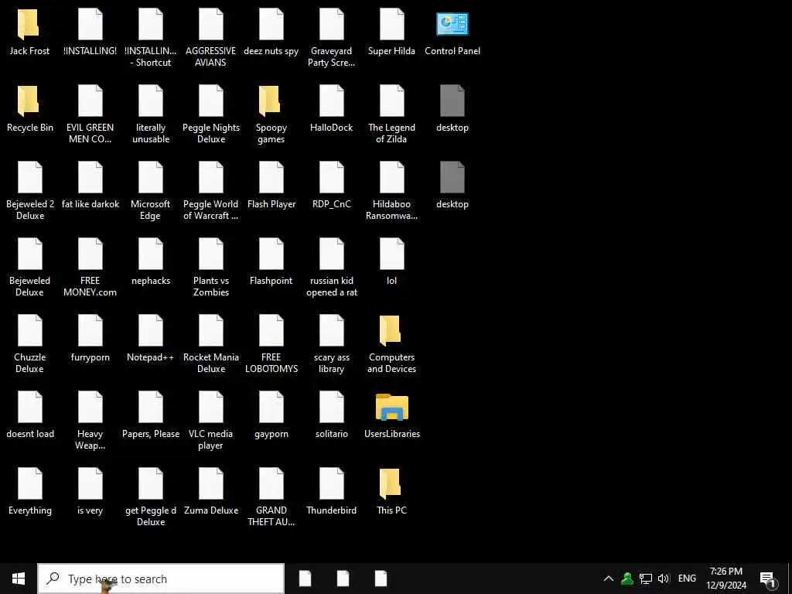Select the Zuma Deluxe icon
Screen dimensions: 792x594
[x=210, y=483]
